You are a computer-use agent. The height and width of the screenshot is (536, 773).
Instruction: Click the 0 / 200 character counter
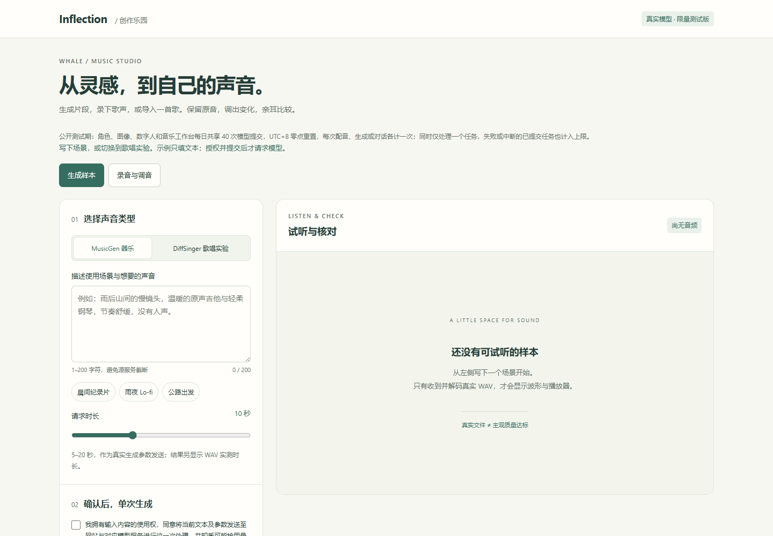(242, 370)
